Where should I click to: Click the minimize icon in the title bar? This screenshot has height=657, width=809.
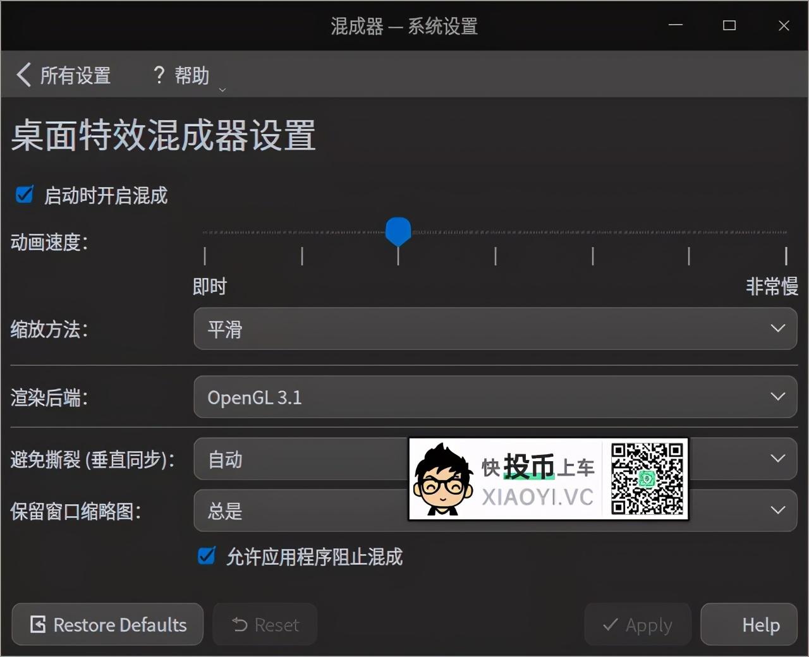(x=676, y=25)
